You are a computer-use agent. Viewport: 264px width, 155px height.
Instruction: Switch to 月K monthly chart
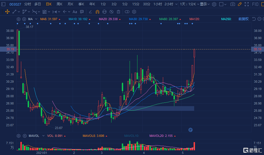(x=70, y=4)
